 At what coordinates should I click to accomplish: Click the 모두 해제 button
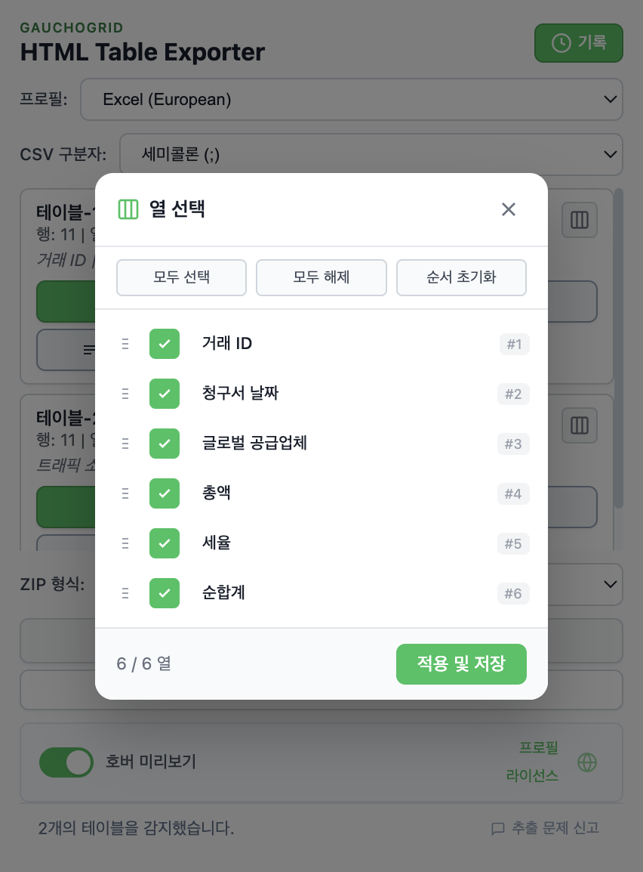[x=321, y=277]
